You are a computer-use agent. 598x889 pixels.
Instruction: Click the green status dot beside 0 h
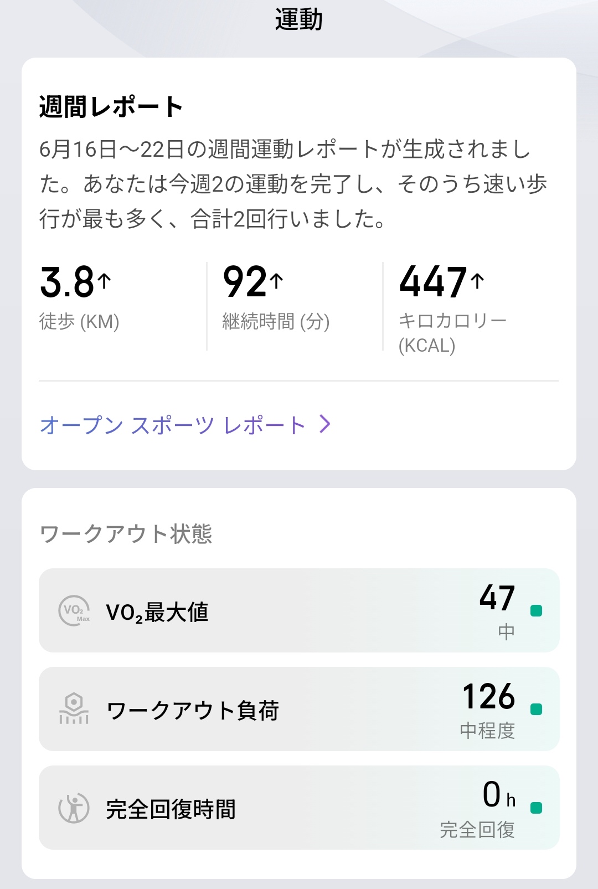coord(536,808)
